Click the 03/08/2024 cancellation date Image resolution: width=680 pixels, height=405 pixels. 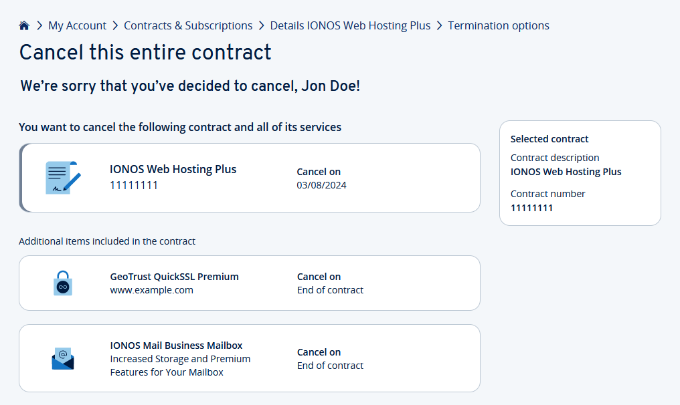(x=321, y=185)
